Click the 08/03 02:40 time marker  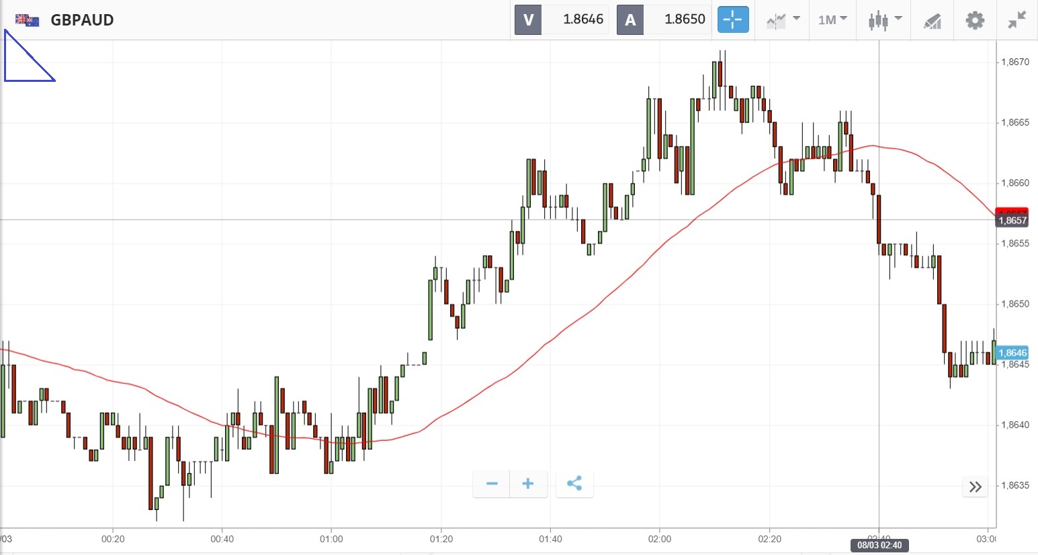click(879, 545)
